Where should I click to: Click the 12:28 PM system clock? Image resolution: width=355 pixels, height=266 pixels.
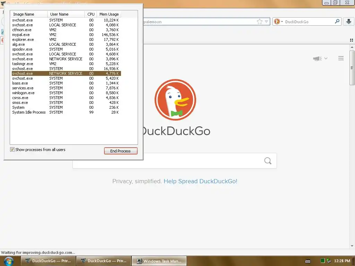coord(342,261)
